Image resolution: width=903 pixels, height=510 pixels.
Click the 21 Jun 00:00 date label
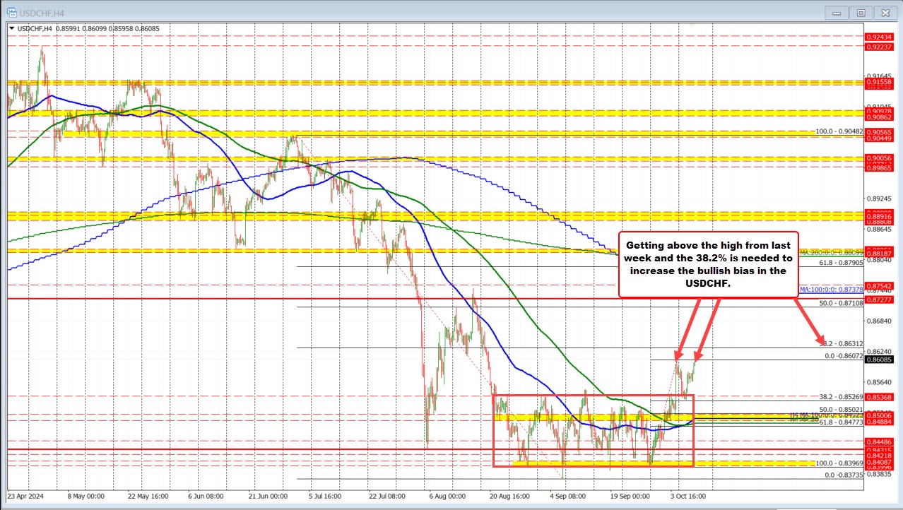(x=266, y=496)
